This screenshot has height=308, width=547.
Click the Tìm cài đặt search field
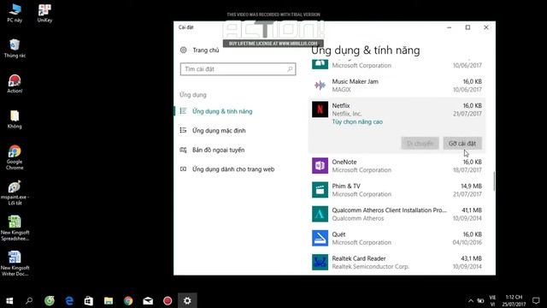coord(238,69)
